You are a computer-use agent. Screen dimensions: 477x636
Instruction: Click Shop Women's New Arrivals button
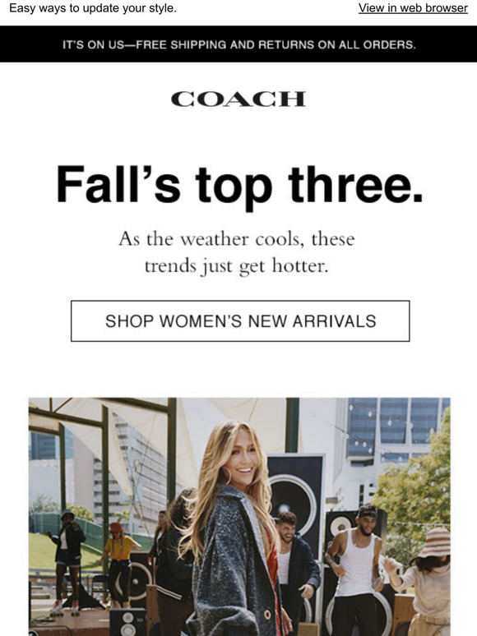point(240,320)
